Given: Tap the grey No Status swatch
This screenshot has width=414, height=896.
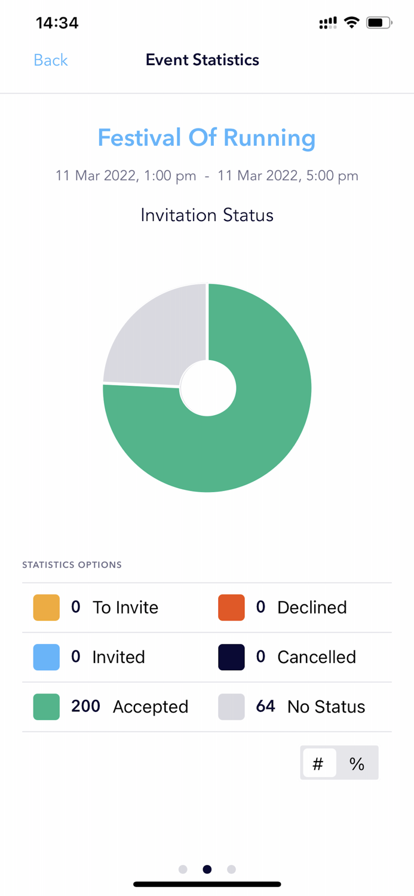Looking at the screenshot, I should (231, 707).
